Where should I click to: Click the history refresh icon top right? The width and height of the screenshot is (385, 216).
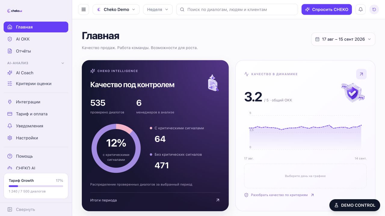tap(374, 10)
